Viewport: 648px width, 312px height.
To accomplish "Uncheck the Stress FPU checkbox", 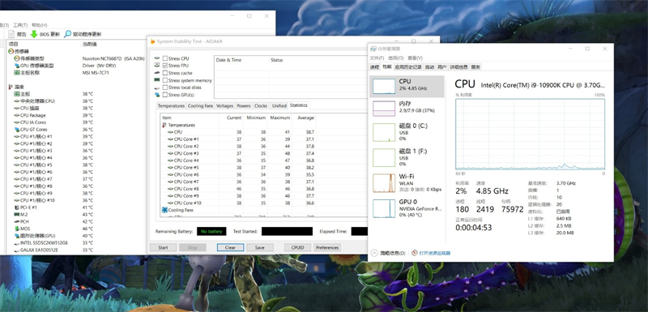I will [165, 66].
